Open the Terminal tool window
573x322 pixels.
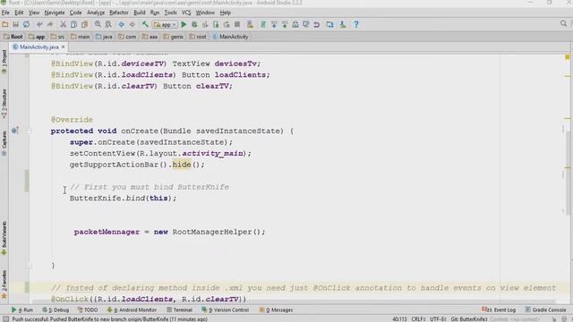(179, 309)
